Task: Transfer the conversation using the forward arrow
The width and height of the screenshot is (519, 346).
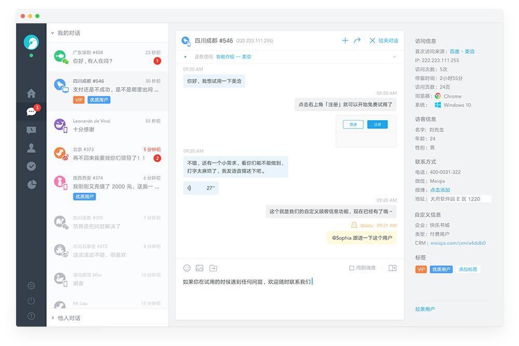Action: tap(357, 40)
